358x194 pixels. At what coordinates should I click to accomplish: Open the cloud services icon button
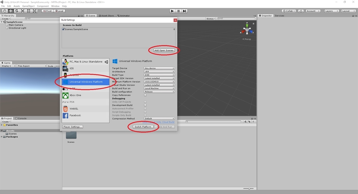point(301,11)
